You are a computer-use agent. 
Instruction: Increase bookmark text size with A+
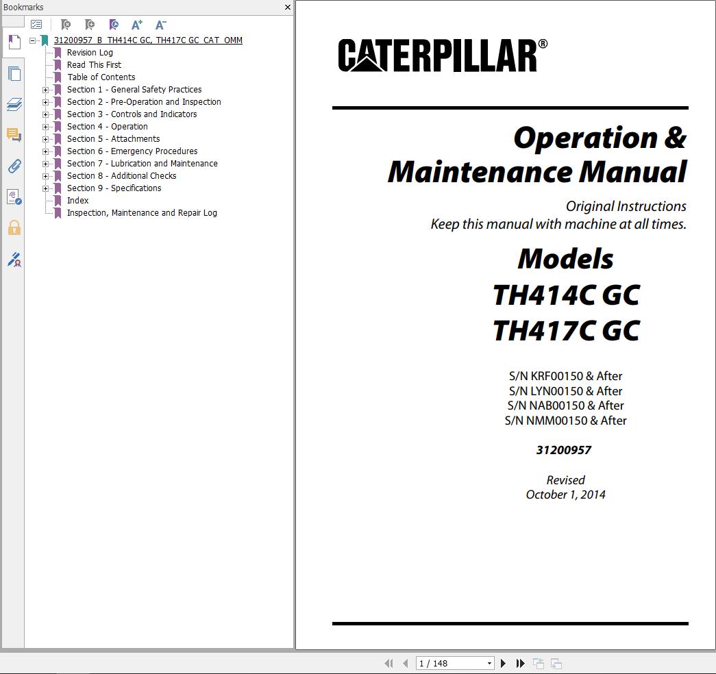[x=136, y=25]
